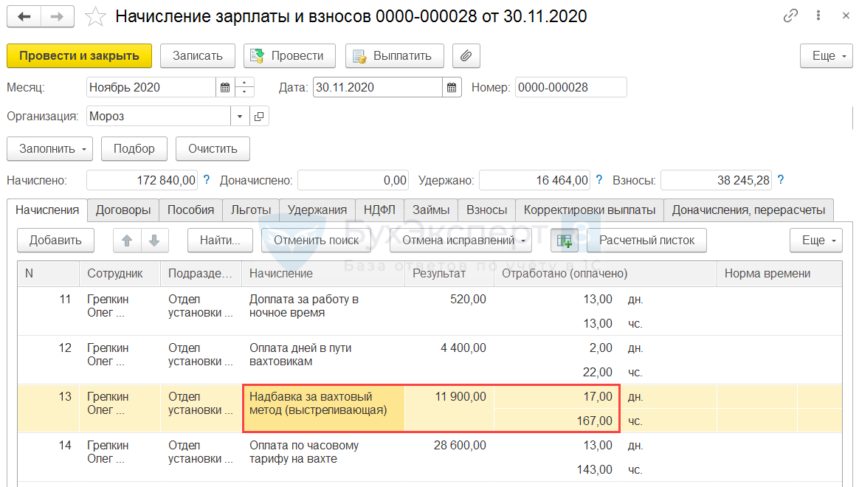
Task: Click the Расчетный листок button
Action: tap(646, 241)
